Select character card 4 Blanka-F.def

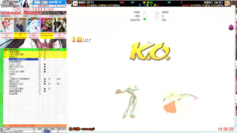[x=47, y=28]
